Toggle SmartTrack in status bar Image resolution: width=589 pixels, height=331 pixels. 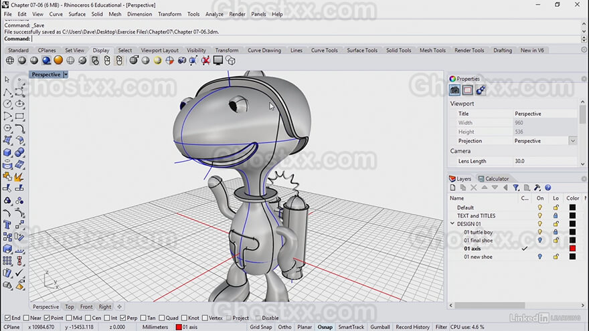point(351,327)
